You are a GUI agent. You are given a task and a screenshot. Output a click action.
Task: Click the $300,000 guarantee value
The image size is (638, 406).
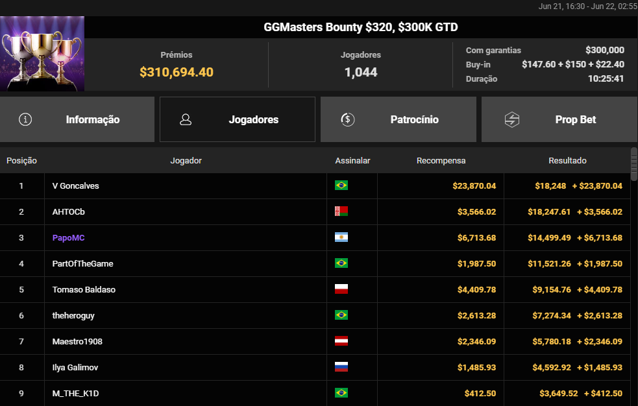click(605, 50)
